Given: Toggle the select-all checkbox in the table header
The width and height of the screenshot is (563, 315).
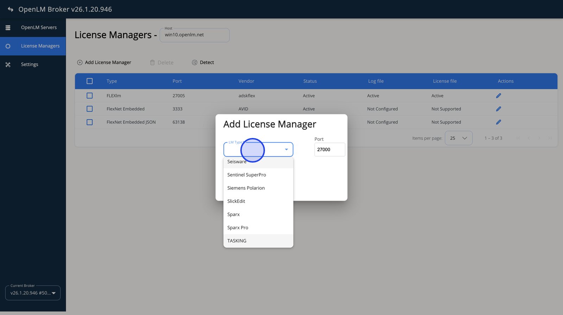Looking at the screenshot, I should click(90, 81).
